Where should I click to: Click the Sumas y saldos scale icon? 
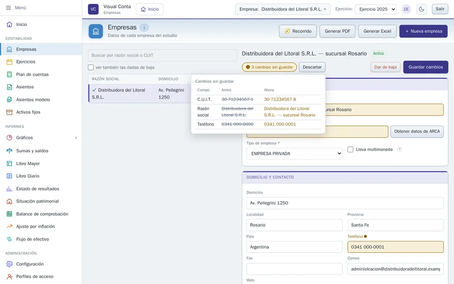tap(9, 151)
